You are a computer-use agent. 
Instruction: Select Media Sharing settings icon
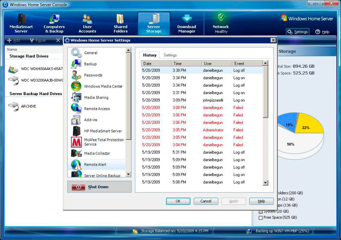(x=76, y=97)
